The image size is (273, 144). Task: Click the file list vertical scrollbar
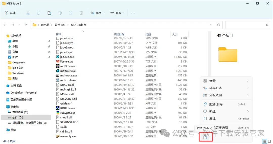210,54
